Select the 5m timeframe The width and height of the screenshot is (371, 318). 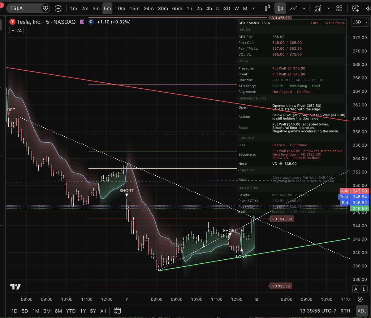pos(107,9)
